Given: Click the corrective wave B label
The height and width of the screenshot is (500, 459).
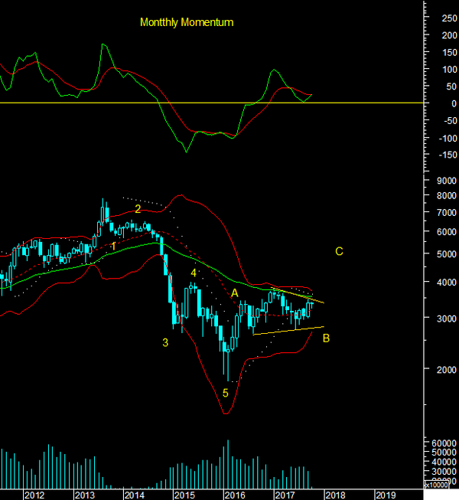Looking at the screenshot, I should [326, 338].
